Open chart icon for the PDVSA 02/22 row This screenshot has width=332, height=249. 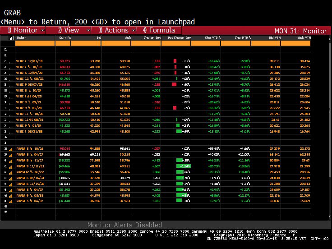coord(10,173)
